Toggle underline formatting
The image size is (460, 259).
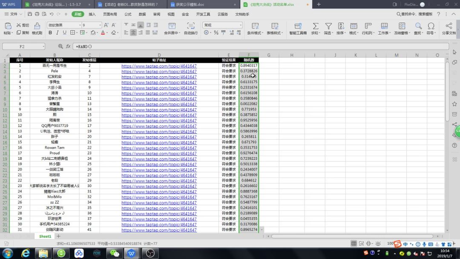(65, 33)
